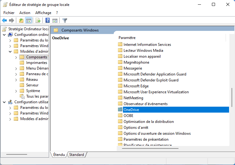Screen dimensions: 235x165
Task: Toggle the show/hide action pane icon
Action: coord(55,21)
